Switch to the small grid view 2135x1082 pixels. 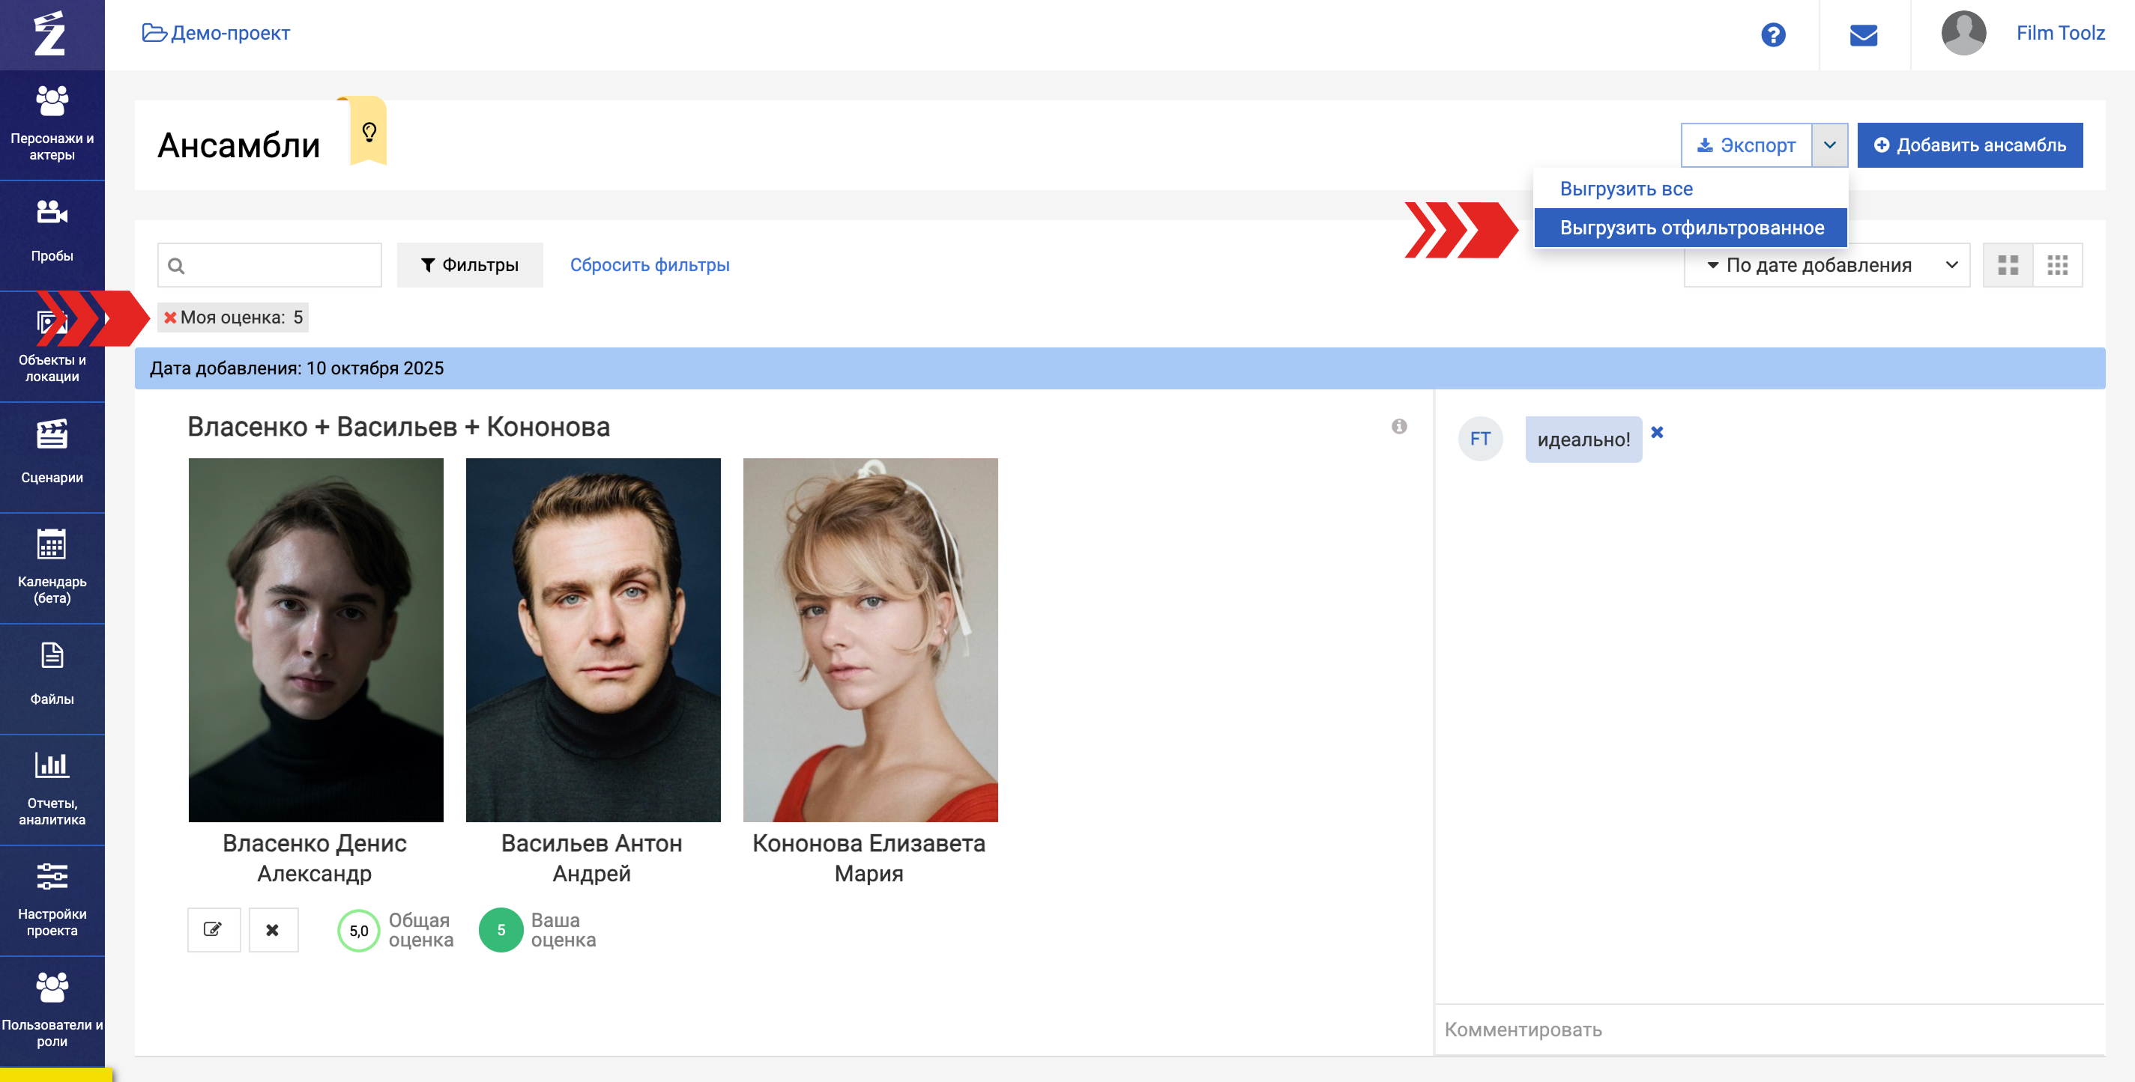click(2057, 265)
